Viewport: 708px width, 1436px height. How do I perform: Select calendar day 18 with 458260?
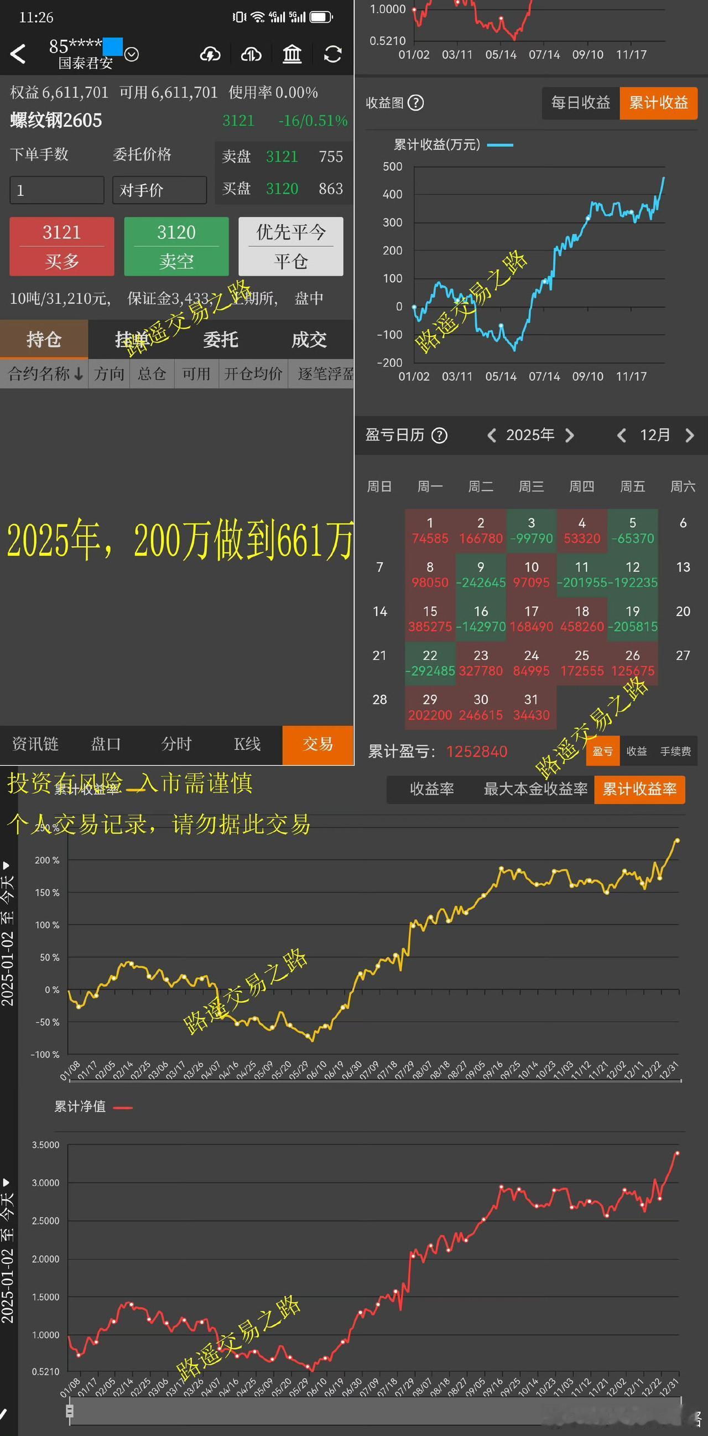(582, 619)
